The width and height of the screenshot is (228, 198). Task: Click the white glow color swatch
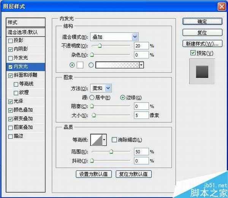(80, 65)
